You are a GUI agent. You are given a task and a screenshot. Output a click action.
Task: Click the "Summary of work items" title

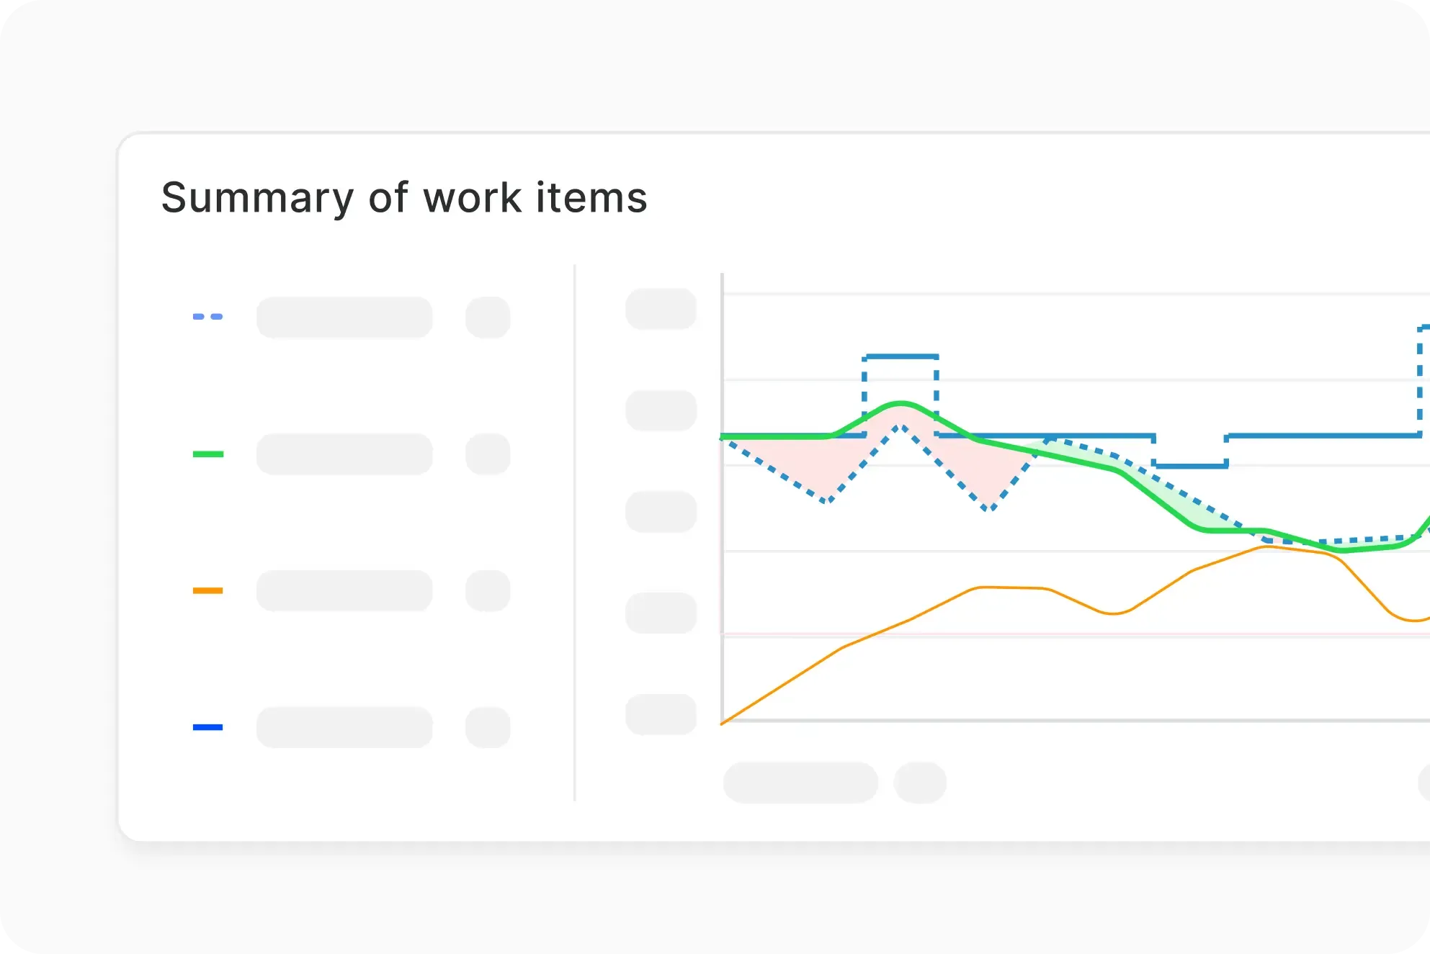click(404, 198)
